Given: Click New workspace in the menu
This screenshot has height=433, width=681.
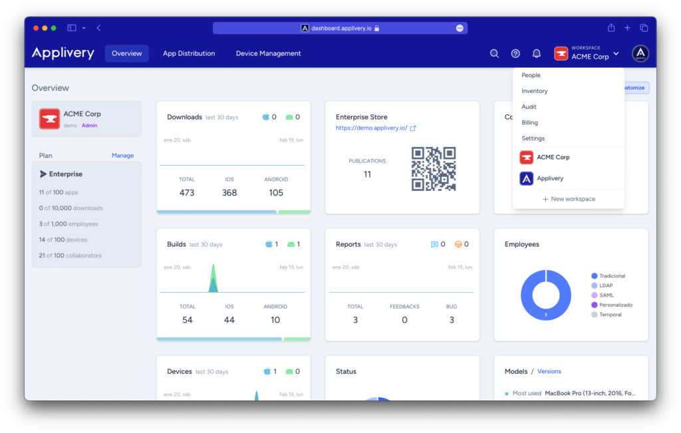Looking at the screenshot, I should [x=569, y=199].
